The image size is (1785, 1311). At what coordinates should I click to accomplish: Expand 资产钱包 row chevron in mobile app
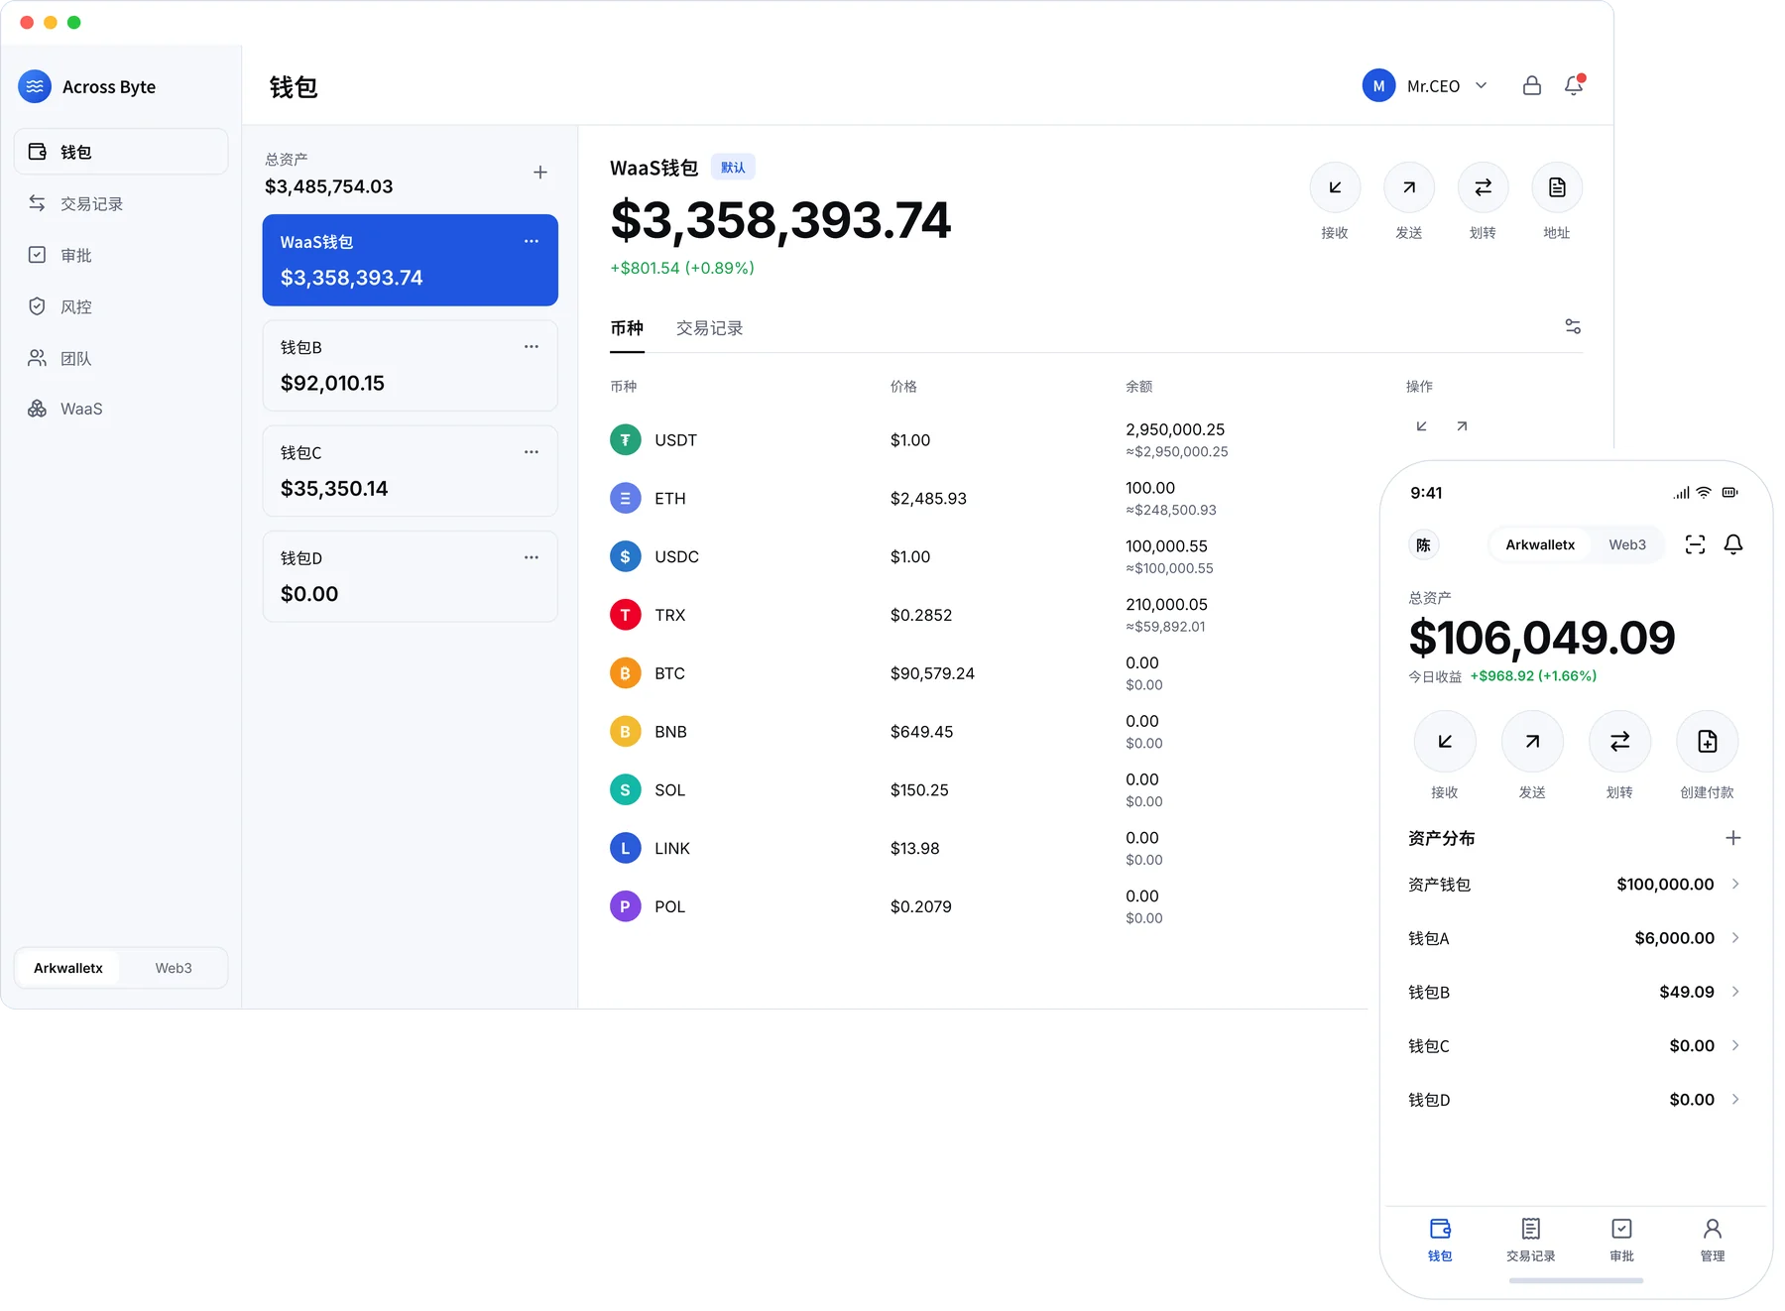point(1735,884)
